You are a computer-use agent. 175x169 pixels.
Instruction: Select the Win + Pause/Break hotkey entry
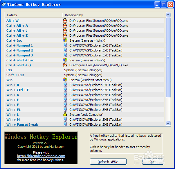coord(22,124)
